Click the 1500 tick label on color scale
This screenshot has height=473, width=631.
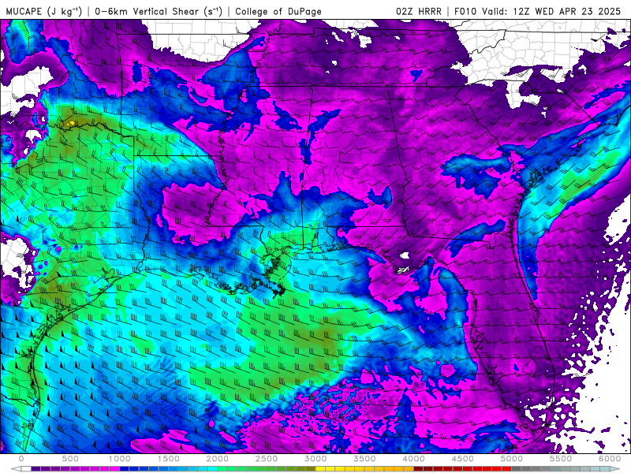tap(169, 459)
